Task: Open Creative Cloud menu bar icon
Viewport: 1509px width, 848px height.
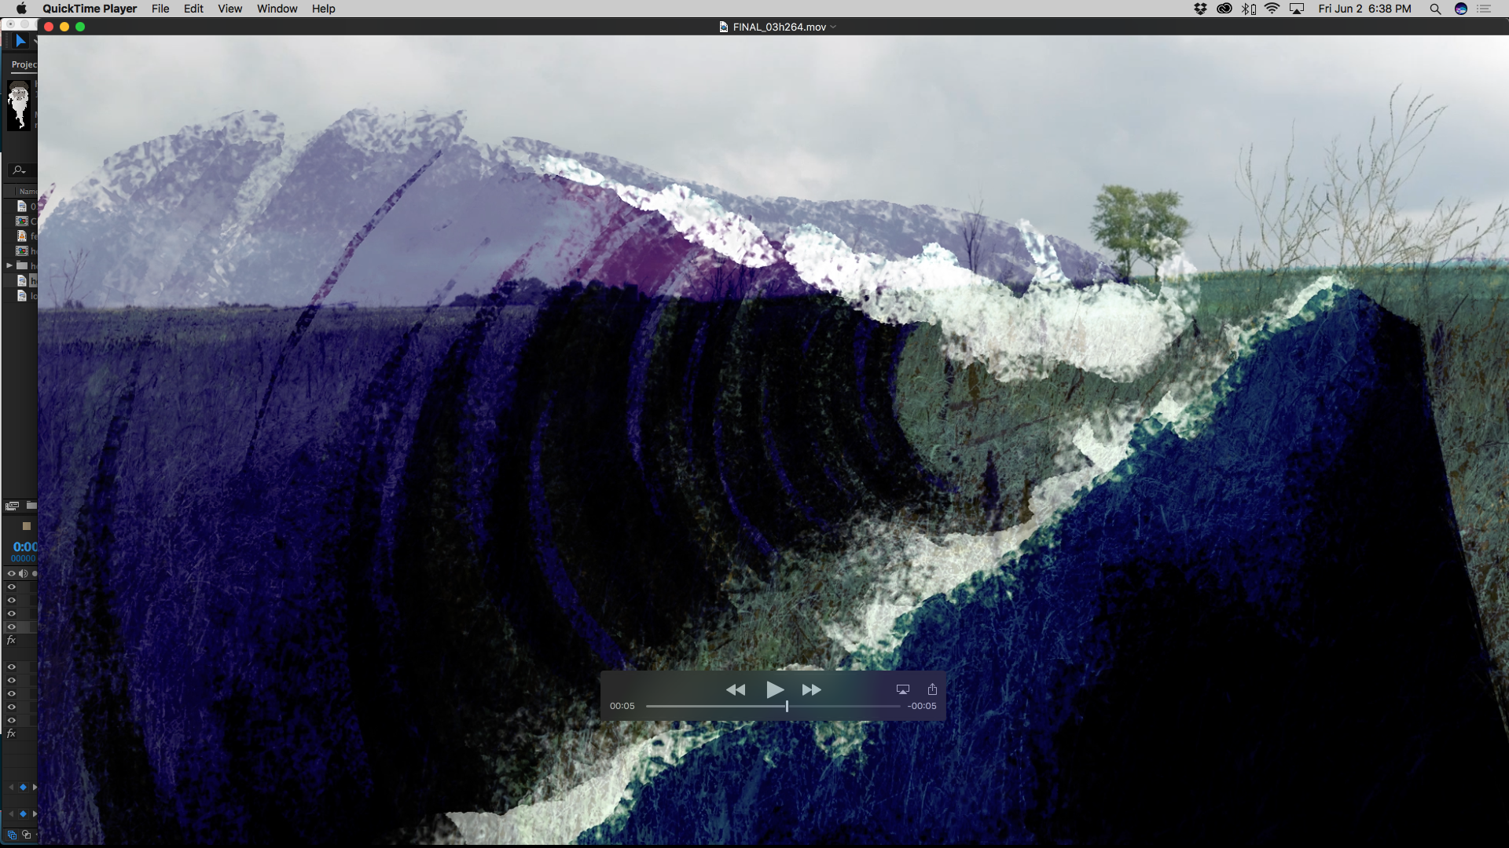Action: [x=1224, y=9]
